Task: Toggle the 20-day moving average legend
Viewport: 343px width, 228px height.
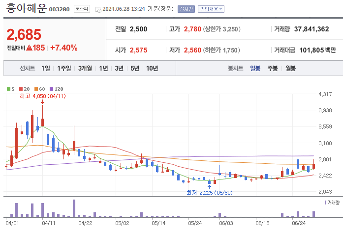Action: tap(23, 89)
